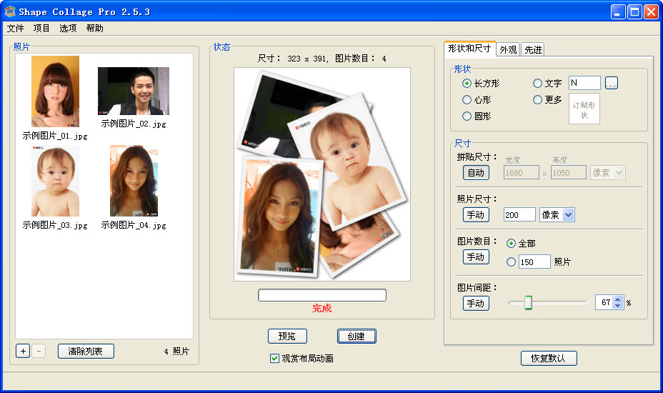Click the 手动 button for 图片间距

point(476,303)
